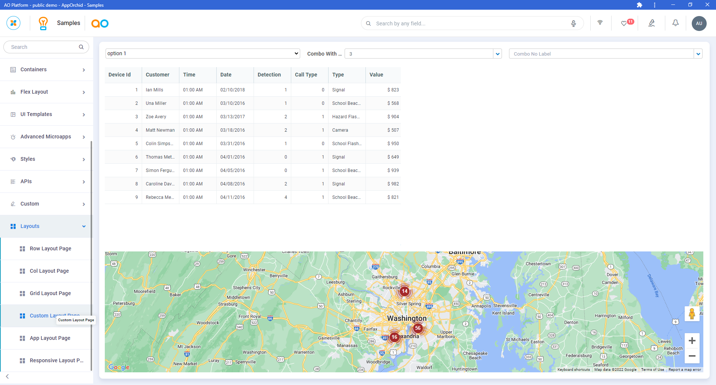Zoom in on the map
Screen dimensions: 716x385
coord(692,341)
